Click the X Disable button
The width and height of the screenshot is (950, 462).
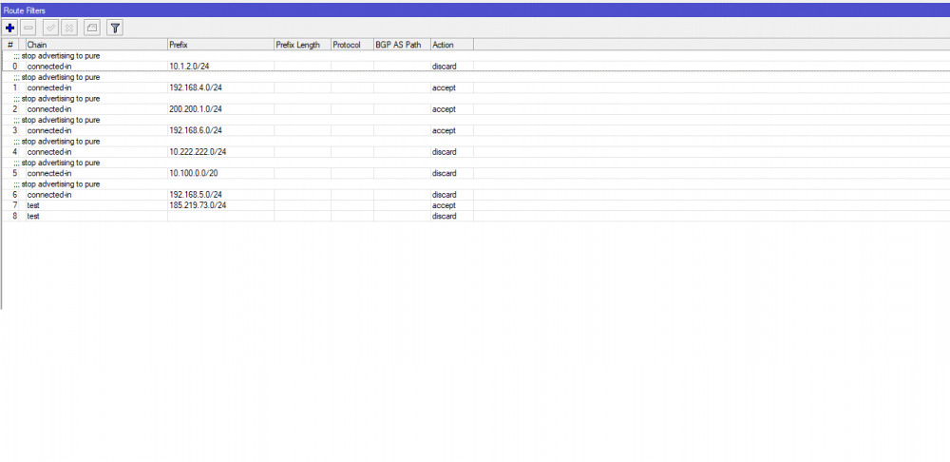(x=69, y=29)
